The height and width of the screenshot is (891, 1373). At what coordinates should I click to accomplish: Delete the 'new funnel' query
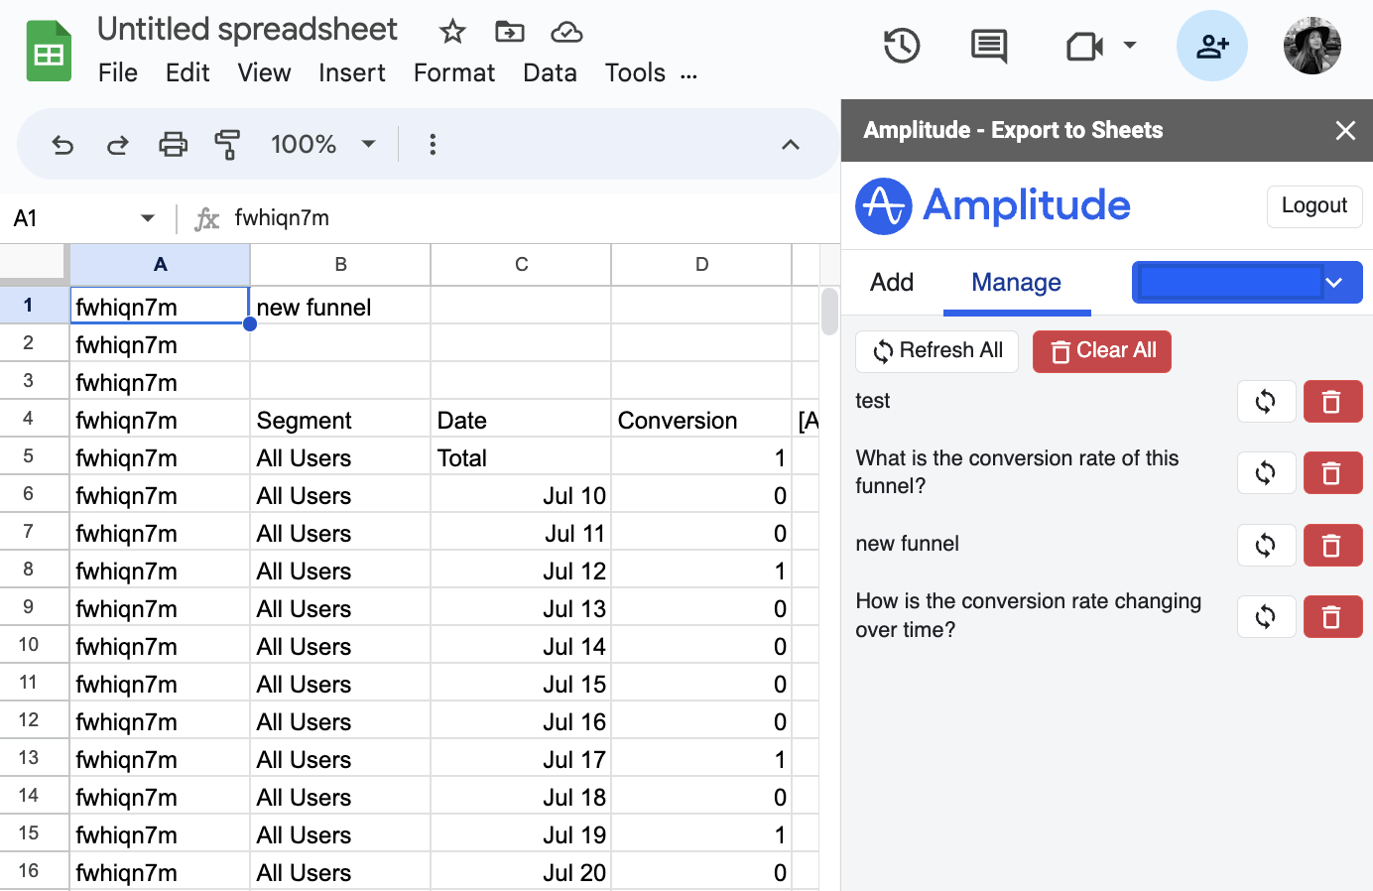click(1332, 545)
